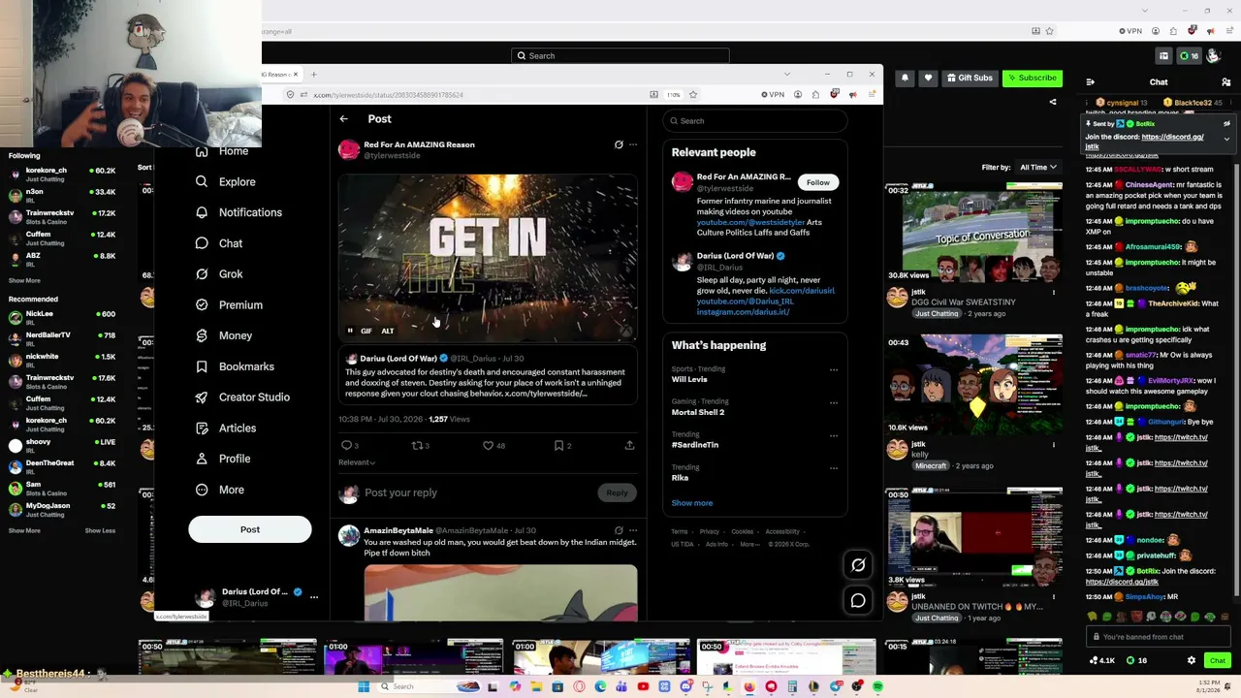1241x698 pixels.
Task: Click Show Less in the channel sidebar
Action: 100,530
